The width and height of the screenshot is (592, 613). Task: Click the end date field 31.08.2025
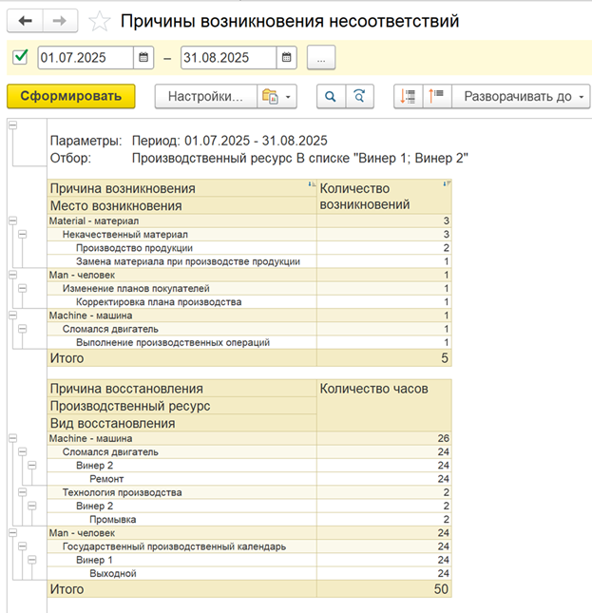[229, 57]
